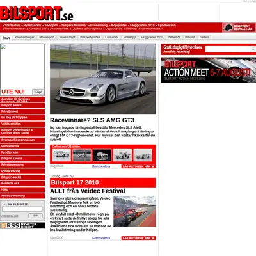Click Läs artikeln här under SLS article
Image resolution: width=256 pixels, height=256 pixels.
(138, 166)
